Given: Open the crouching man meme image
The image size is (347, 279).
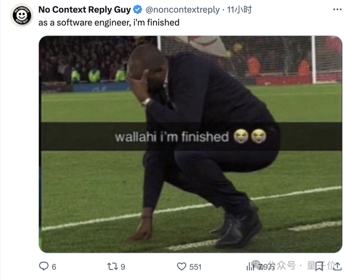Looking at the screenshot, I should tap(190, 144).
